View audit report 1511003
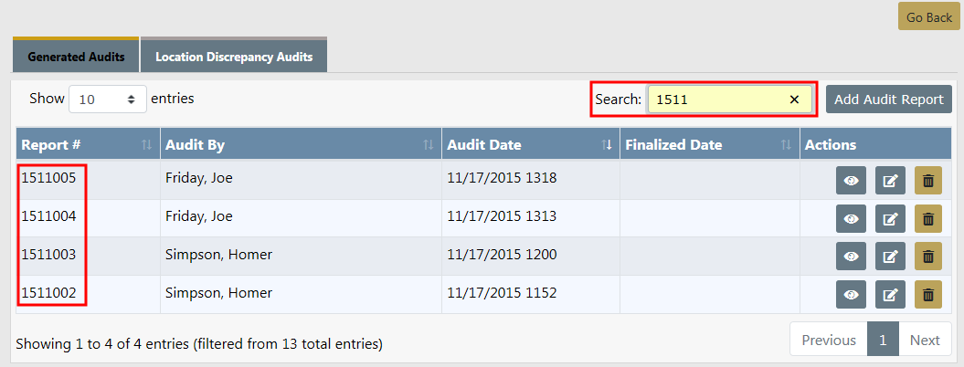 point(851,257)
